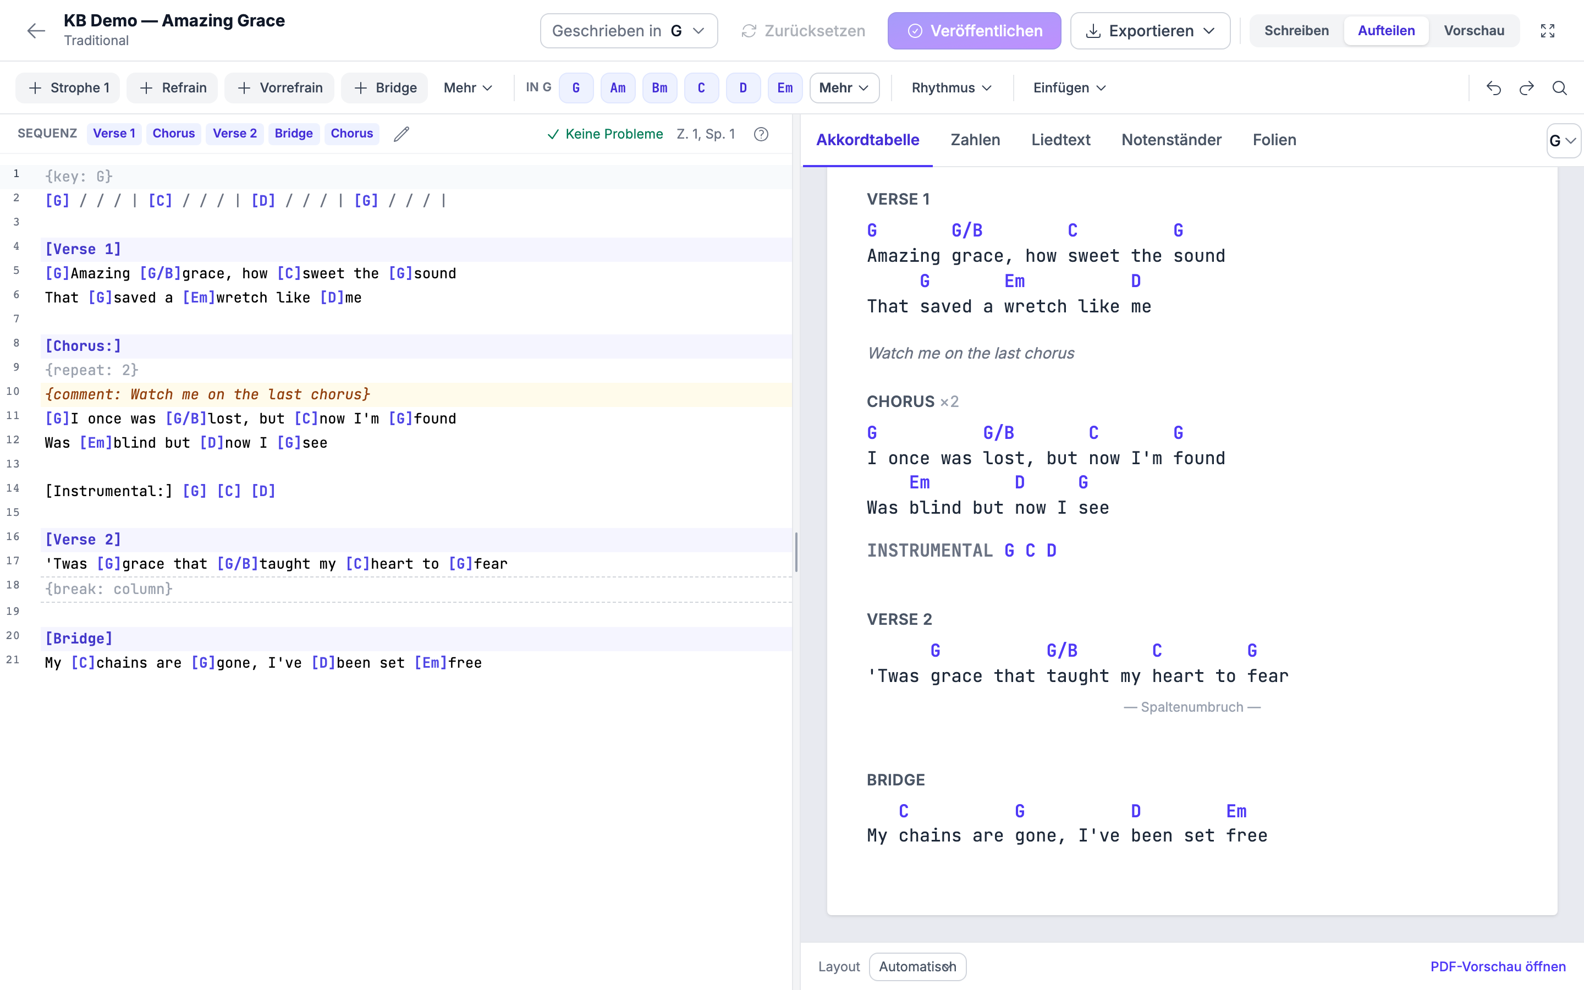Click the Veröffentlichen button
The height and width of the screenshot is (990, 1584).
pyautogui.click(x=974, y=31)
